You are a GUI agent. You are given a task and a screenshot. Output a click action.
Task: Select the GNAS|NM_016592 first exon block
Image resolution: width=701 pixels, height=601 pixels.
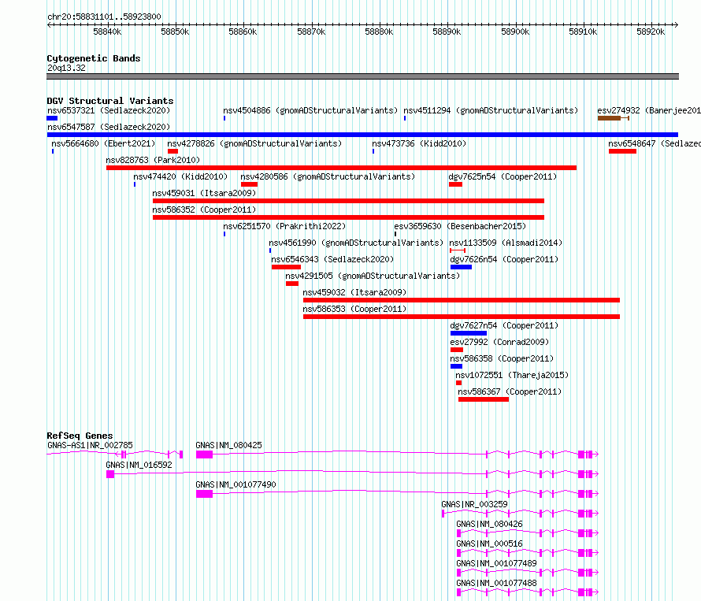point(110,474)
